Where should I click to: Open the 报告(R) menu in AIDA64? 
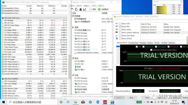pyautogui.click(x=79, y=6)
